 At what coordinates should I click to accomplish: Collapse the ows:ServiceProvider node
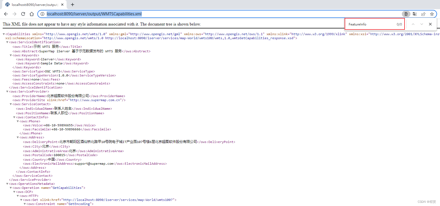pos(7,91)
